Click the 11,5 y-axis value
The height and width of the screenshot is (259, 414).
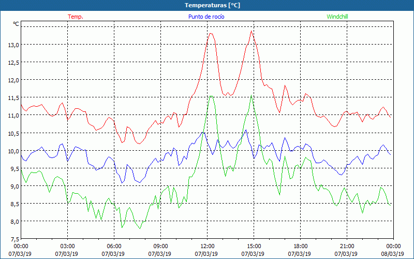pyautogui.click(x=13, y=98)
